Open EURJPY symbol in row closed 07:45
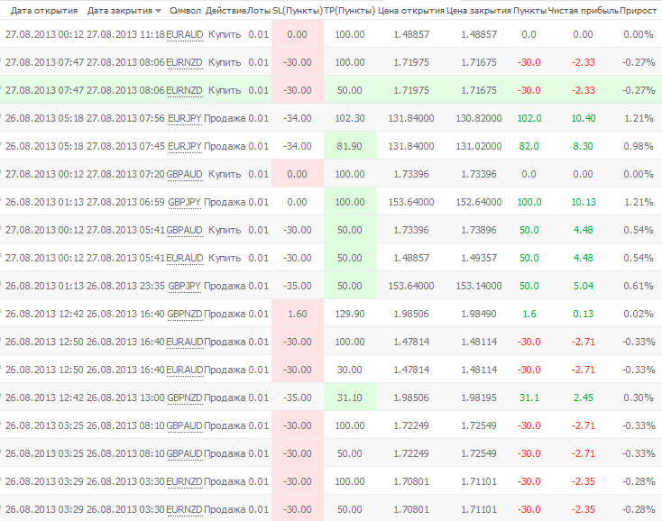 coord(185,146)
